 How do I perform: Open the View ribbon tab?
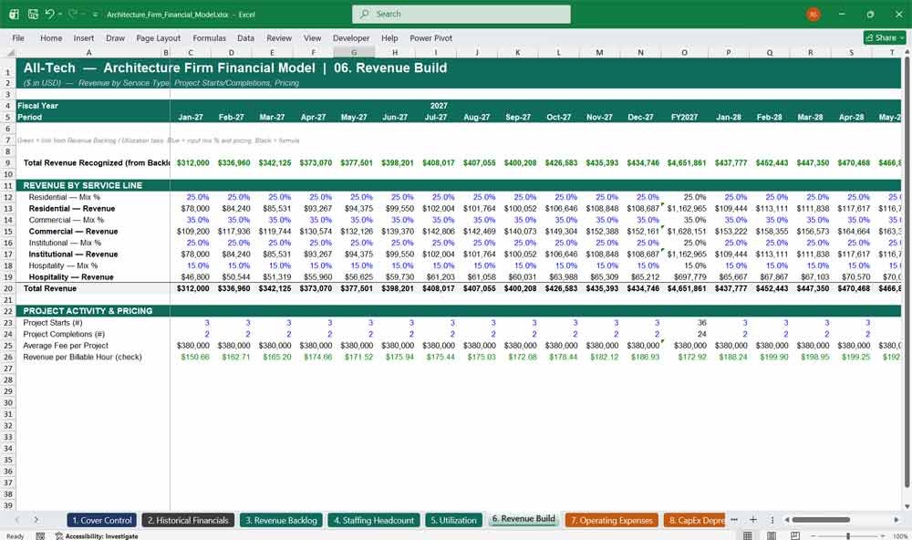pos(312,37)
